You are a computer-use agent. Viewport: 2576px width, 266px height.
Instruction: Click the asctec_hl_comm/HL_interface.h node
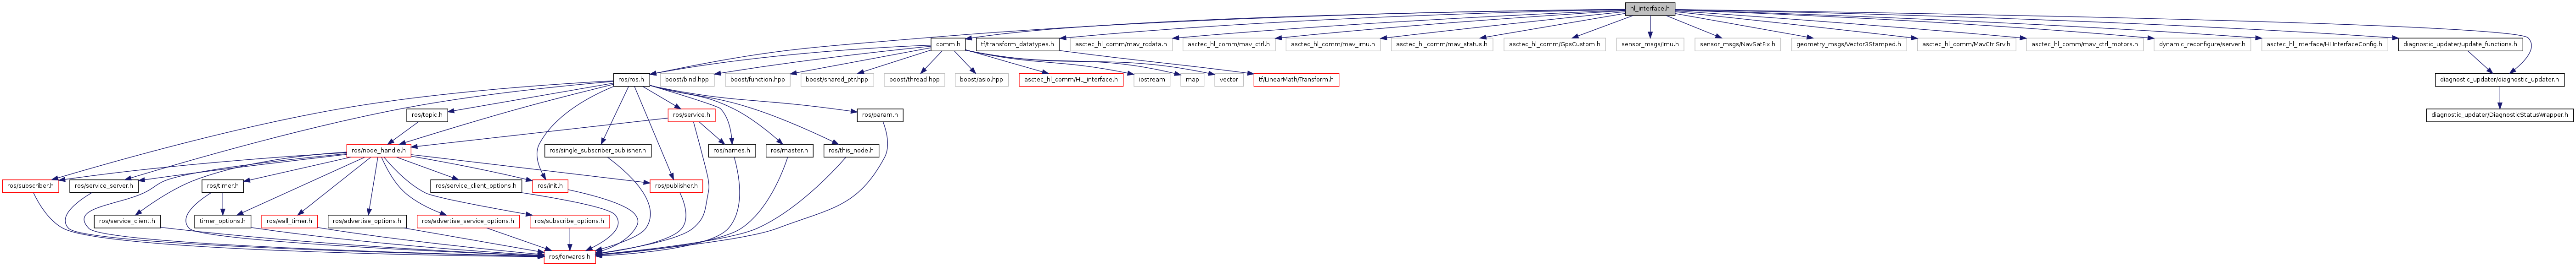click(x=1070, y=80)
